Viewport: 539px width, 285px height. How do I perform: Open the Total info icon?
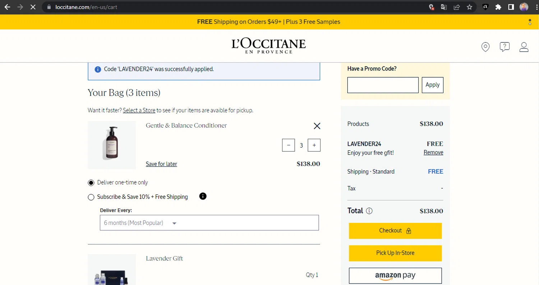tap(369, 211)
